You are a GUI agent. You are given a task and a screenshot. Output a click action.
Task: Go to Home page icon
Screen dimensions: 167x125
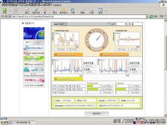click(45, 11)
